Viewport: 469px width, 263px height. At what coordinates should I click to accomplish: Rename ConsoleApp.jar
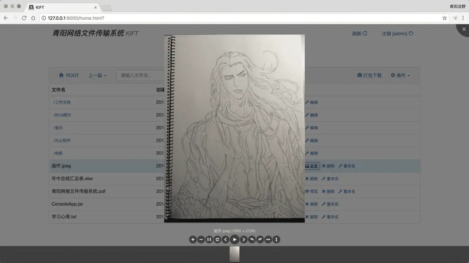330,204
